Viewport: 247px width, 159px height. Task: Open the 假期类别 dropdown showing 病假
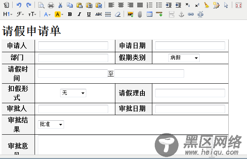(184, 58)
